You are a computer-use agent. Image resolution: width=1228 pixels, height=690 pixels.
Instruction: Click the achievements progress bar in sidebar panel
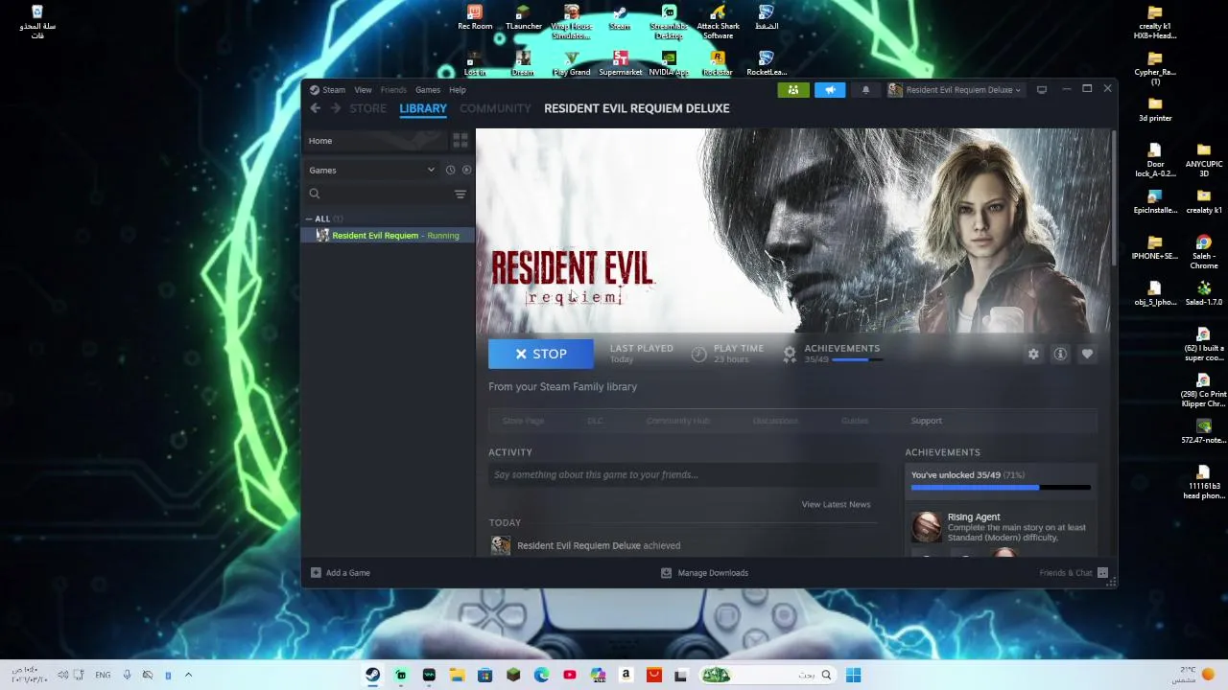tap(1001, 488)
